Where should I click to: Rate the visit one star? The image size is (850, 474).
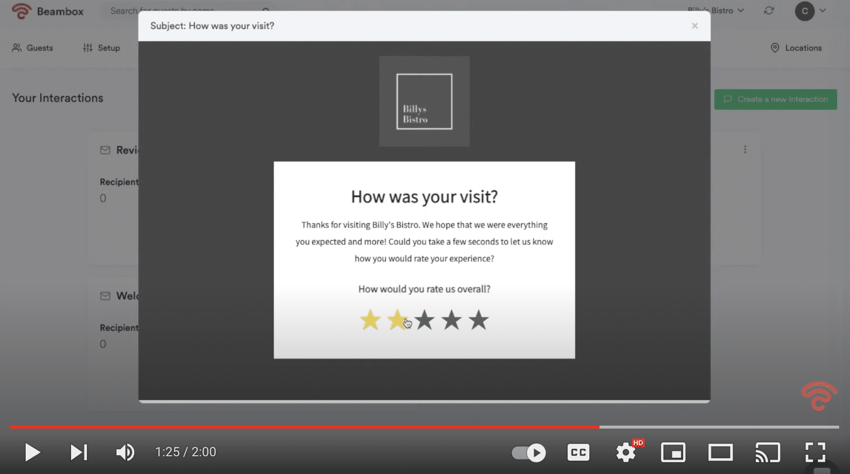[x=370, y=320]
